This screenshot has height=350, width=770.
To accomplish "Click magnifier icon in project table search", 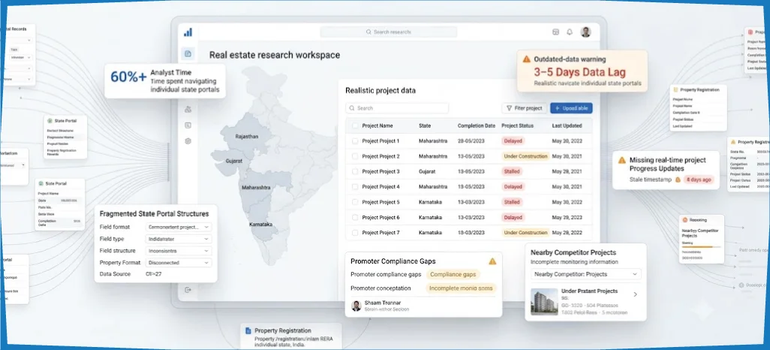I will 352,108.
